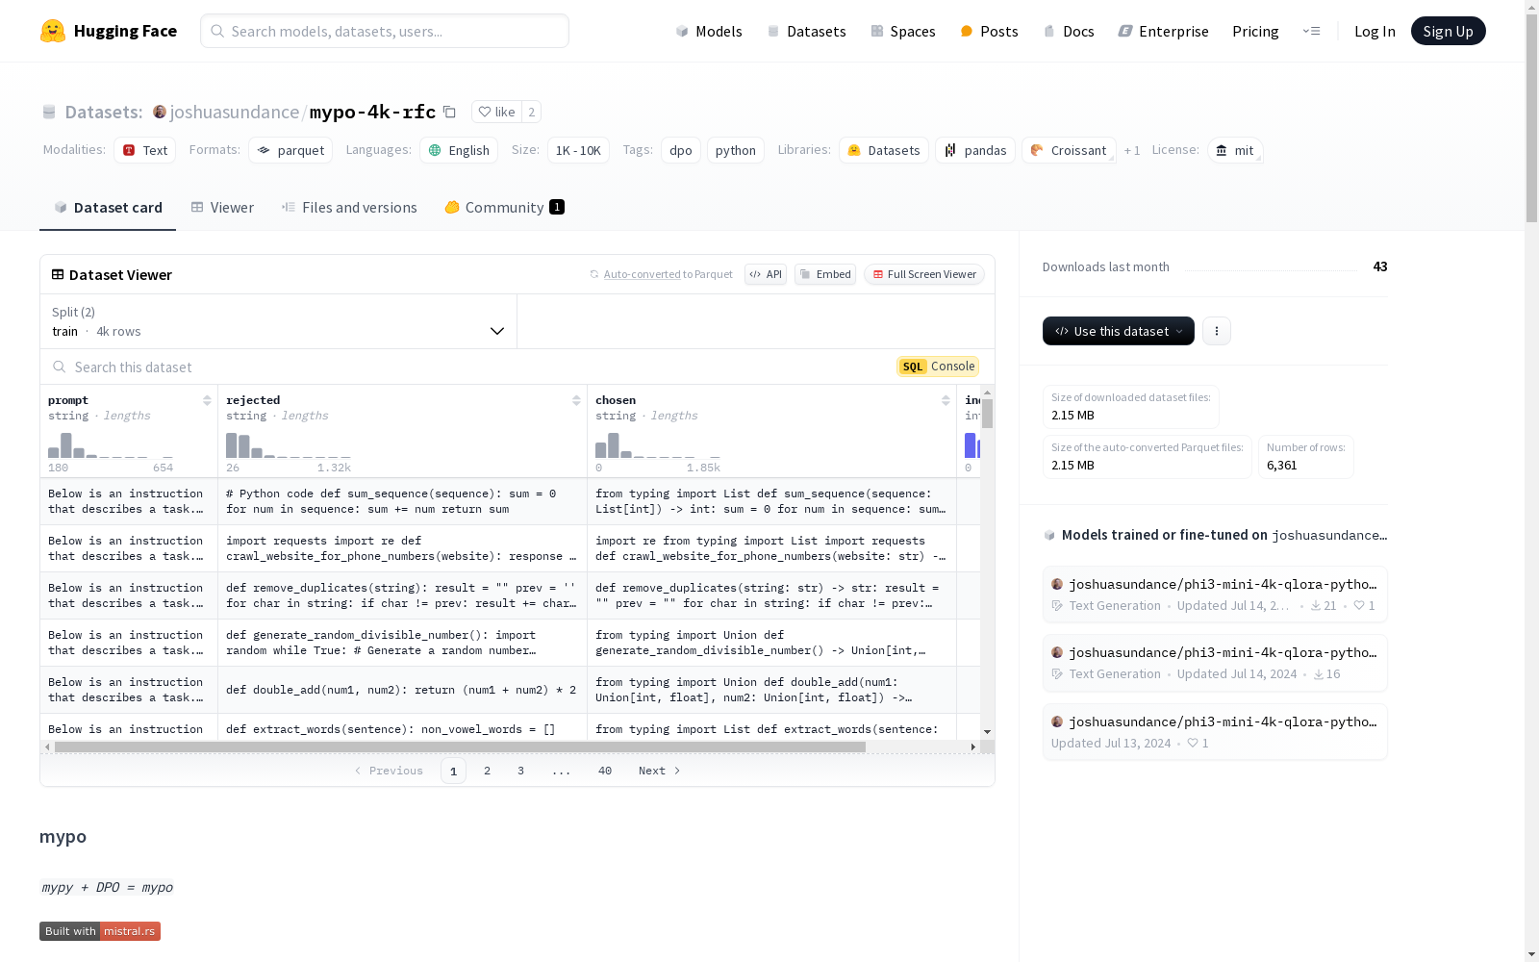
Task: Open the Pricing page
Action: (1255, 31)
